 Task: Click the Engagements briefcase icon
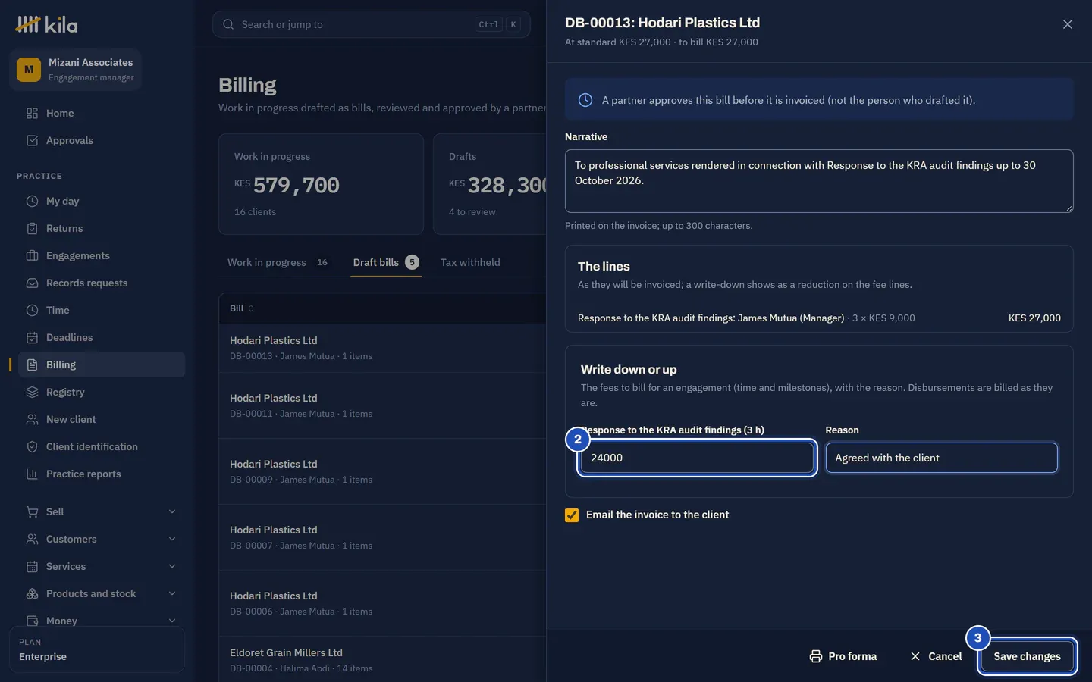(x=32, y=255)
